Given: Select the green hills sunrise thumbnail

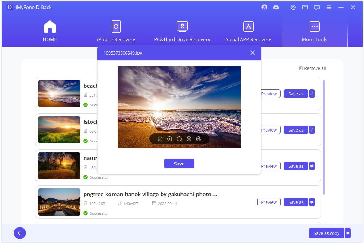Looking at the screenshot, I should (x=59, y=130).
